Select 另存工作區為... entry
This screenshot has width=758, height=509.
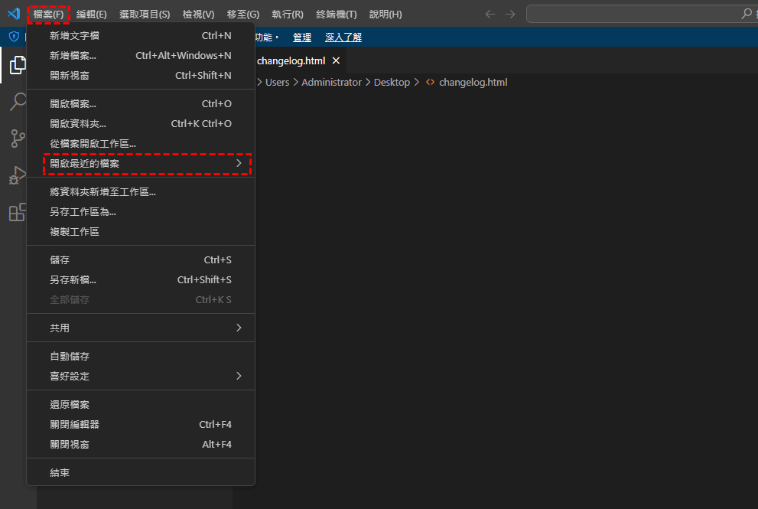[x=141, y=212]
